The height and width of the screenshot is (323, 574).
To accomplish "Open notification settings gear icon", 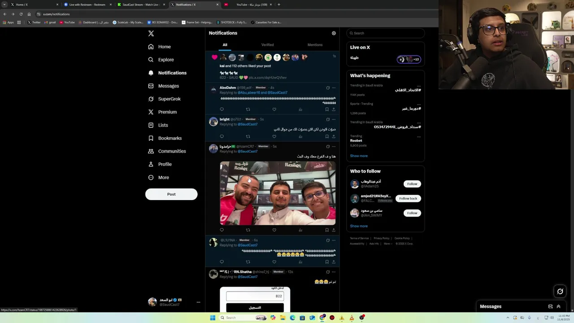I will pos(334,33).
